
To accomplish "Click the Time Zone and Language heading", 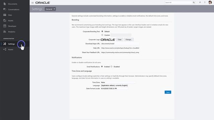I will pos(82,71).
